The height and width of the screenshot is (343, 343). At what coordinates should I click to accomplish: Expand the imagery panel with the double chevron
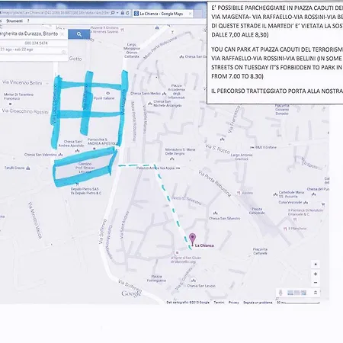(x=316, y=293)
